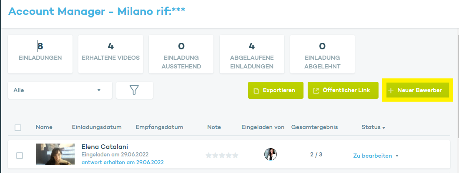The width and height of the screenshot is (459, 173).
Task: Select the Einladung Abgelehnt tile
Action: pyautogui.click(x=322, y=54)
